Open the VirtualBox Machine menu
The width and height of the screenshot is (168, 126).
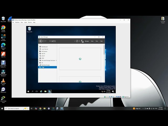17,22
